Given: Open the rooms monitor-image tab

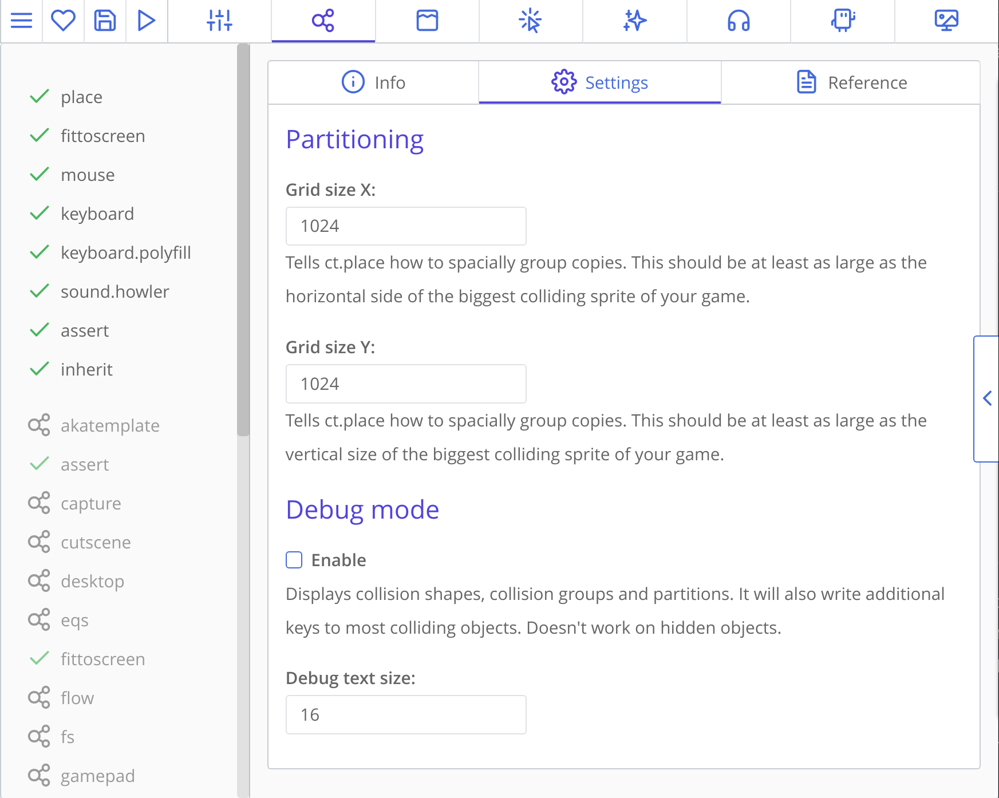Looking at the screenshot, I should pyautogui.click(x=946, y=21).
